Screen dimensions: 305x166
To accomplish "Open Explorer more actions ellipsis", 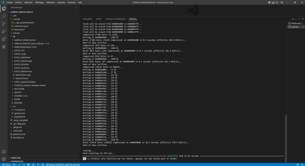I will tap(76, 8).
